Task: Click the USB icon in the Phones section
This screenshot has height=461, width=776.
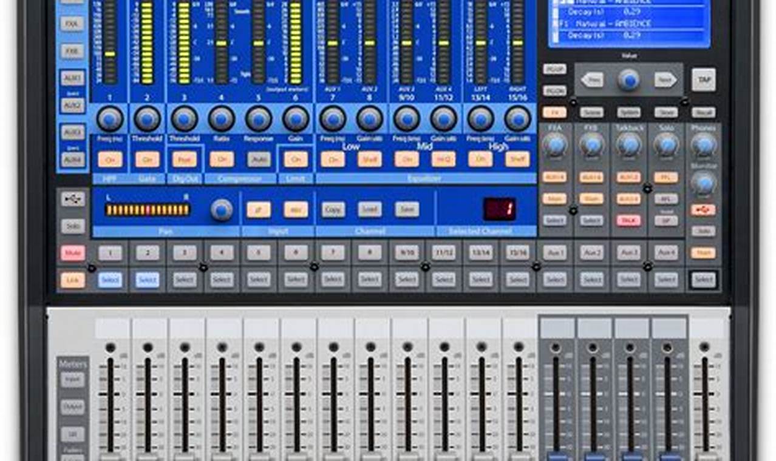Action: 703,209
